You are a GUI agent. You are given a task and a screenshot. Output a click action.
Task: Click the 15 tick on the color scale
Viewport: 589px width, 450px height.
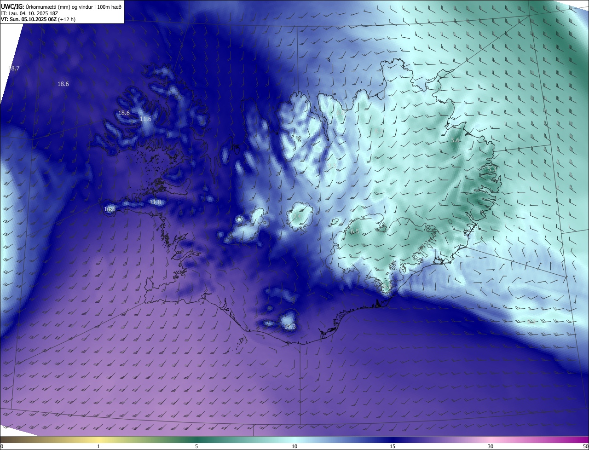[x=393, y=447]
